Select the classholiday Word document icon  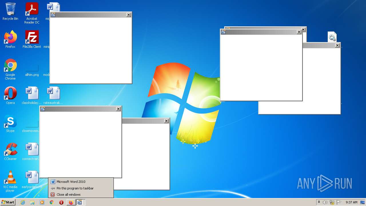pyautogui.click(x=32, y=96)
